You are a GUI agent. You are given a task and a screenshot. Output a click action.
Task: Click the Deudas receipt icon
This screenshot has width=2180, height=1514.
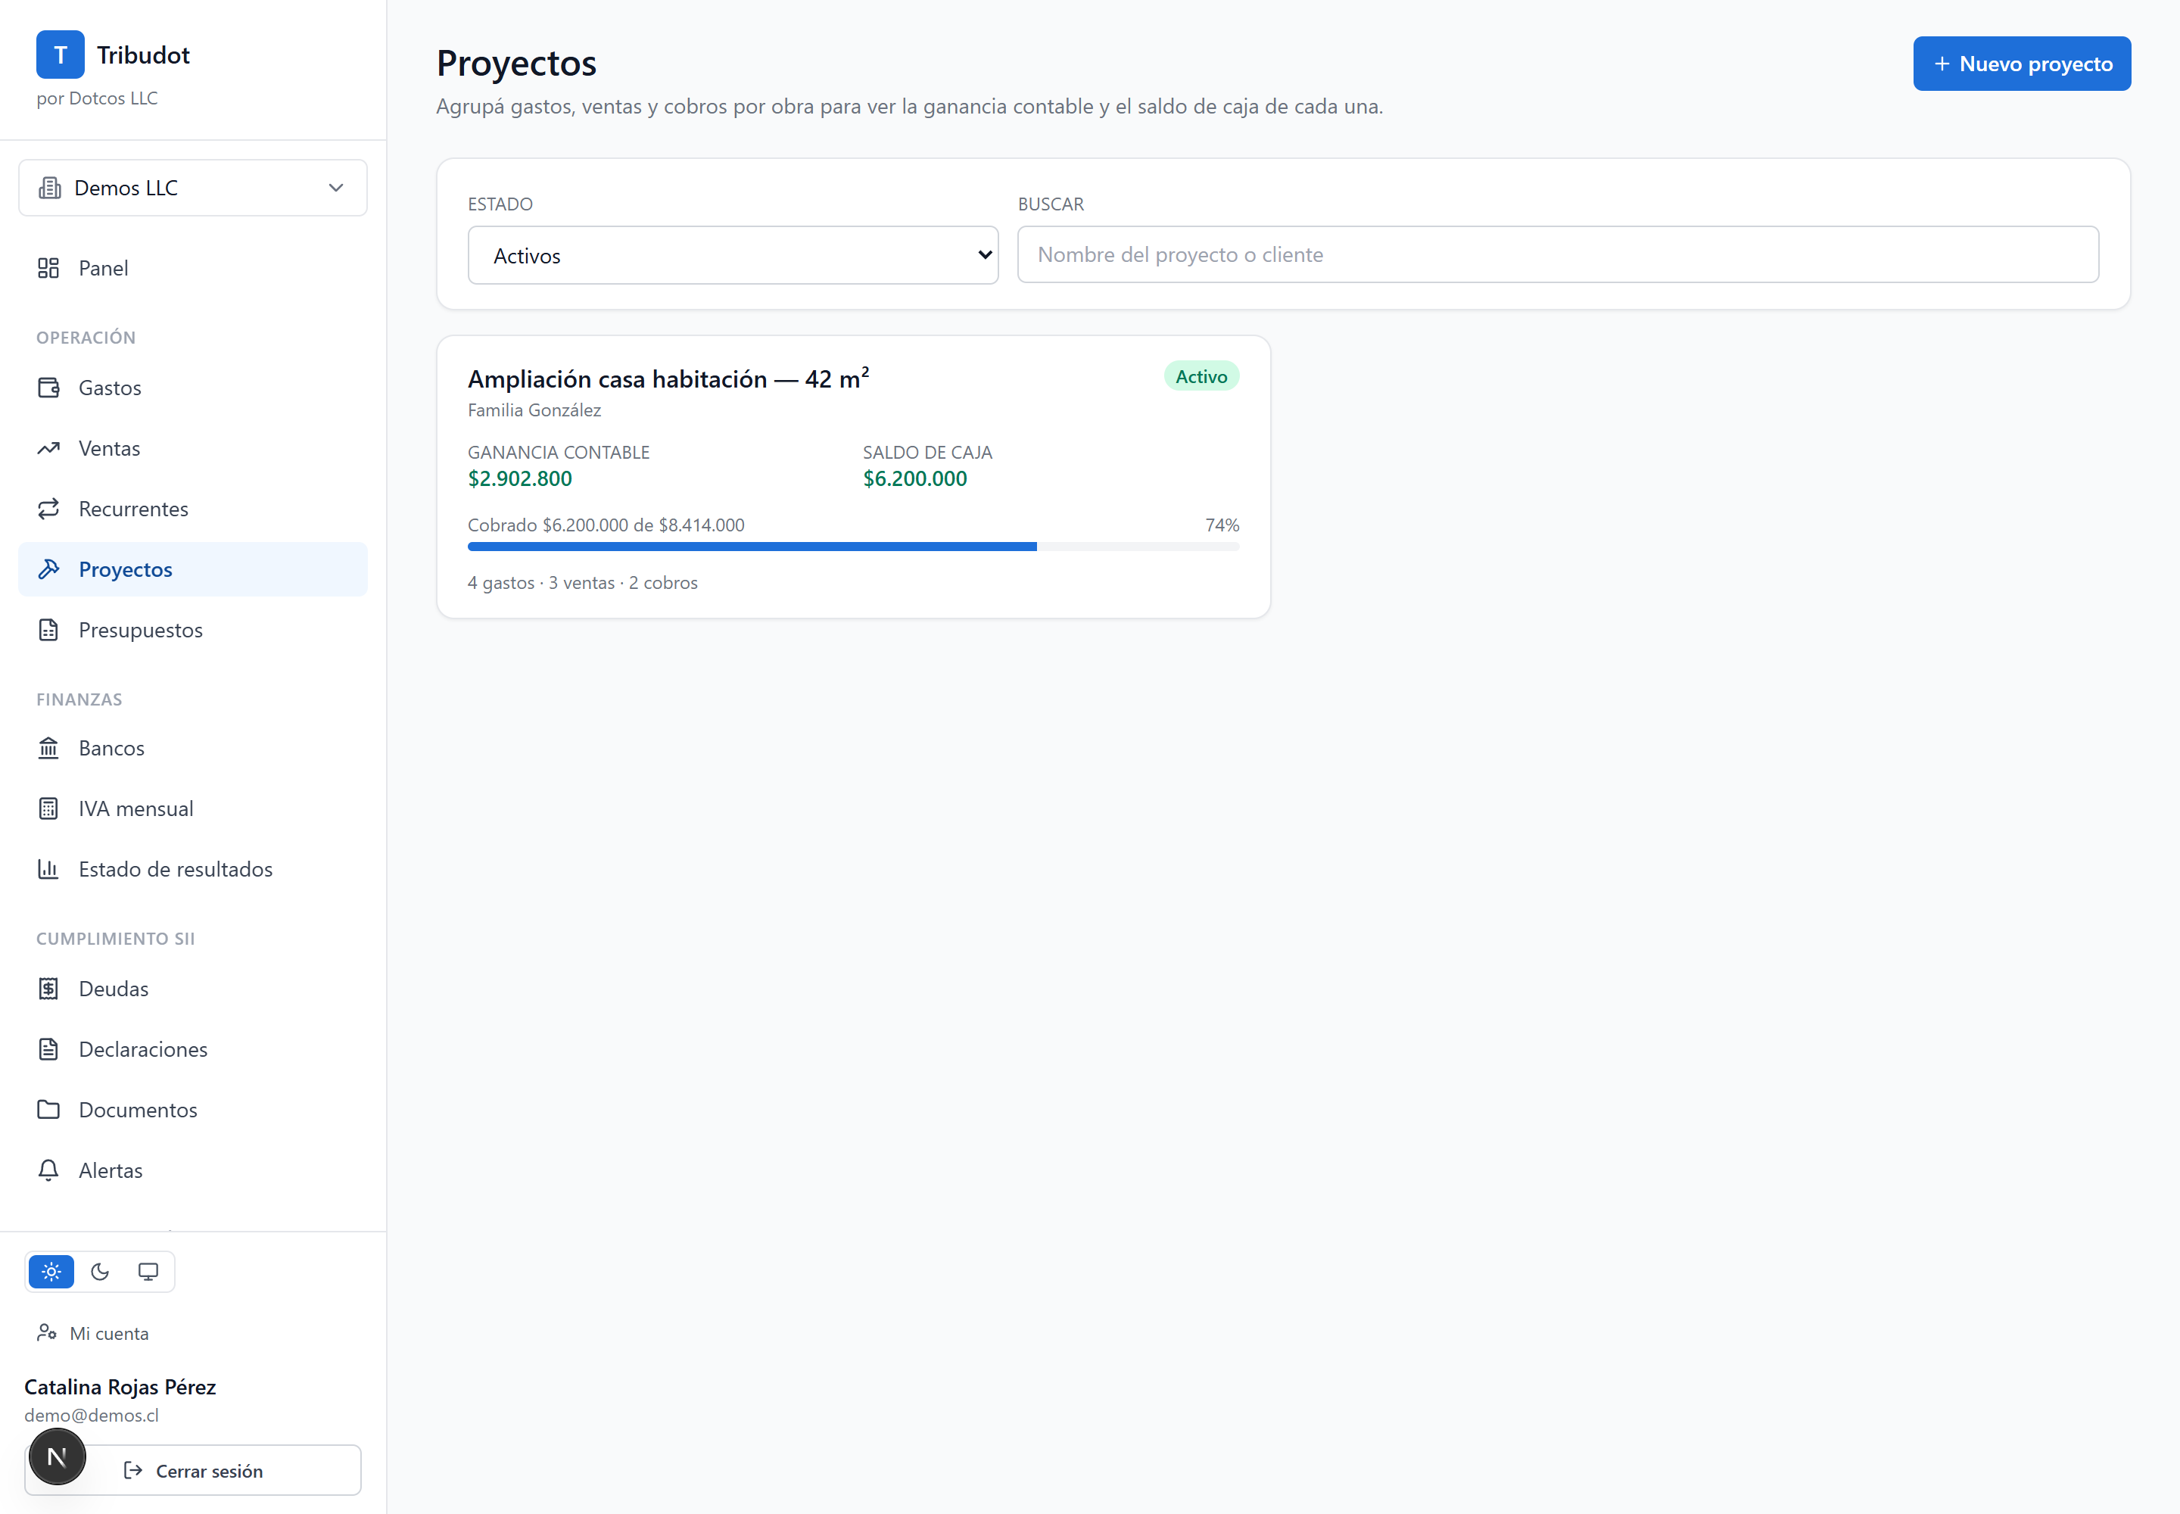click(x=48, y=989)
